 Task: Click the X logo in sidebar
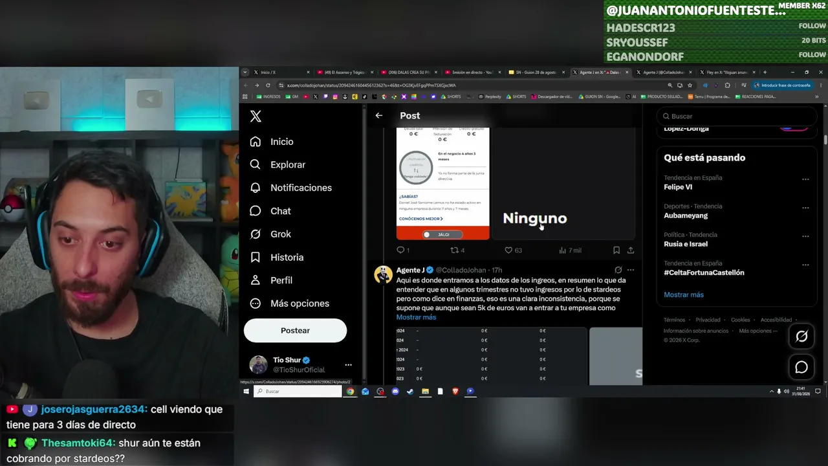256,116
